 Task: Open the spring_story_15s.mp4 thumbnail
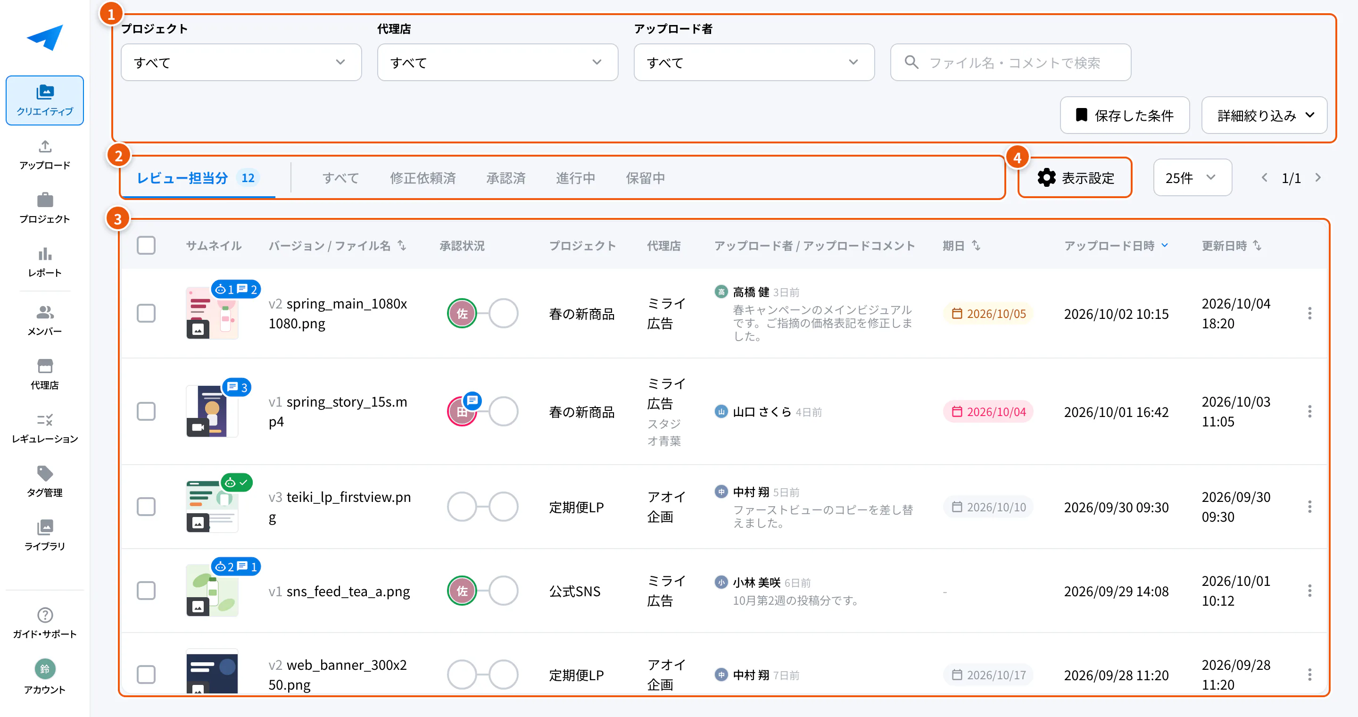click(x=212, y=411)
